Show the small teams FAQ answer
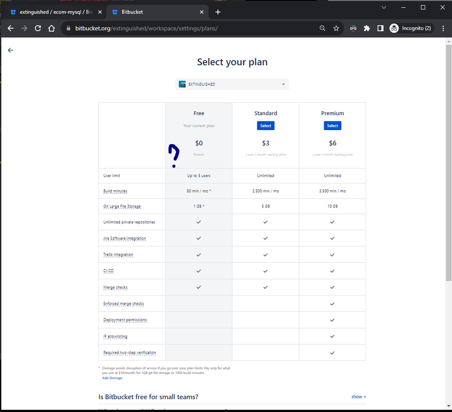This screenshot has width=452, height=412. click(x=359, y=397)
